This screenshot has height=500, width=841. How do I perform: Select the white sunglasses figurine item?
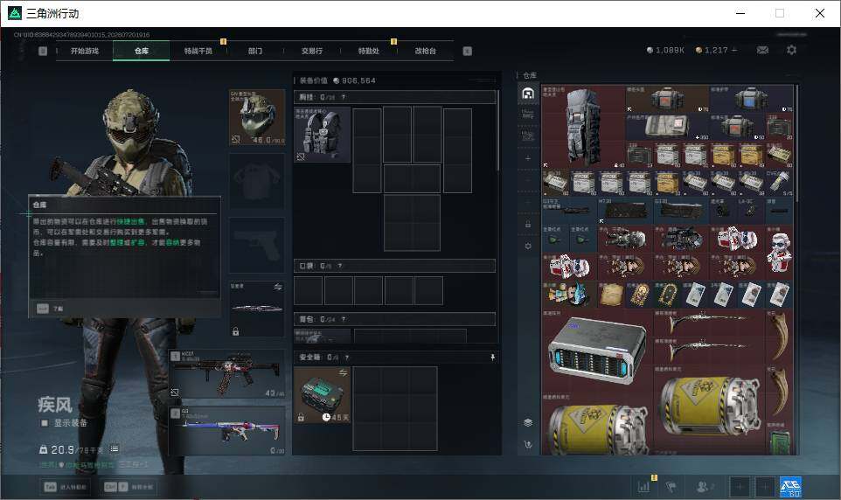779,253
